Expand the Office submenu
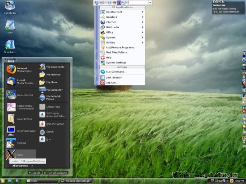 (x=122, y=32)
